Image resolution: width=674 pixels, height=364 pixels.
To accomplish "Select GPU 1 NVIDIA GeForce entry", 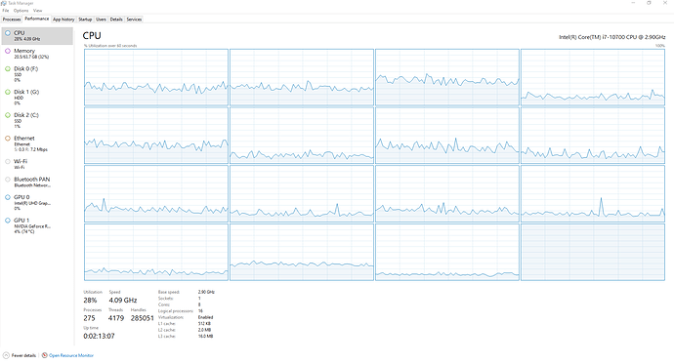I will (37, 225).
